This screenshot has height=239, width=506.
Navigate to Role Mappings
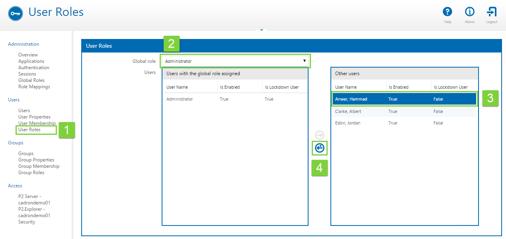coord(34,87)
